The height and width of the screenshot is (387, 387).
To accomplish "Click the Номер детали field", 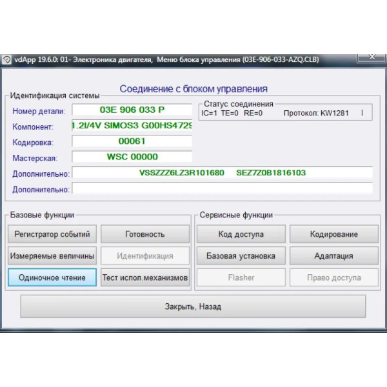I will (132, 110).
